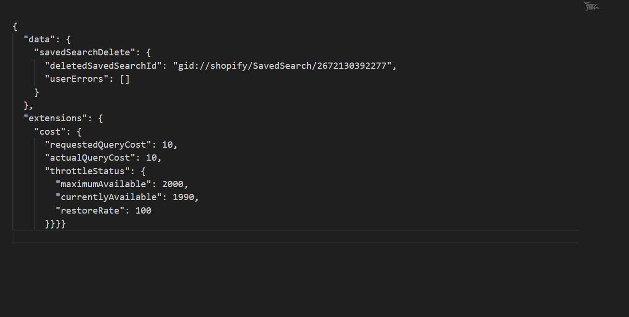
Task: Click the "restoreRate" key
Action: pyautogui.click(x=88, y=210)
